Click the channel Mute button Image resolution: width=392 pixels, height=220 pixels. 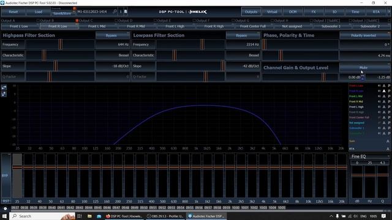tap(365, 67)
